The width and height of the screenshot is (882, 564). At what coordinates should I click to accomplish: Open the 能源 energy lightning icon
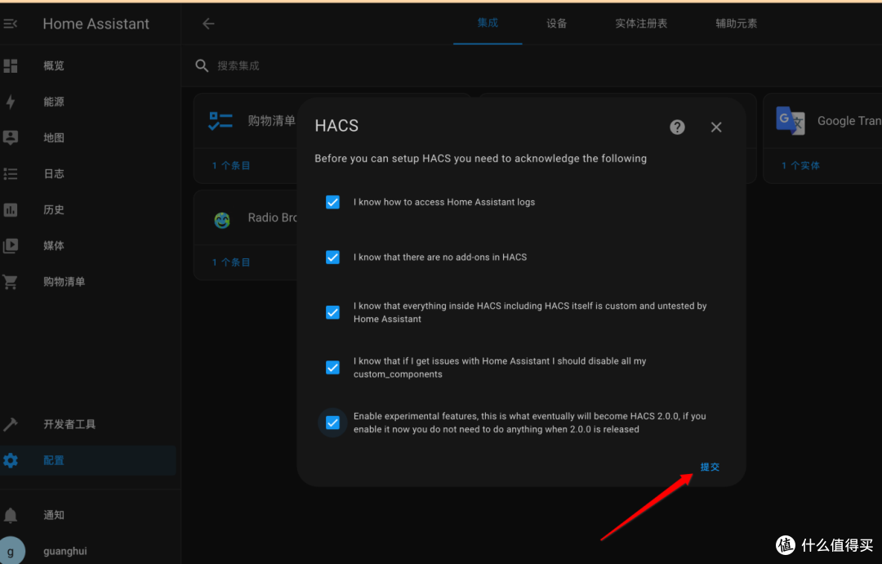coord(10,102)
